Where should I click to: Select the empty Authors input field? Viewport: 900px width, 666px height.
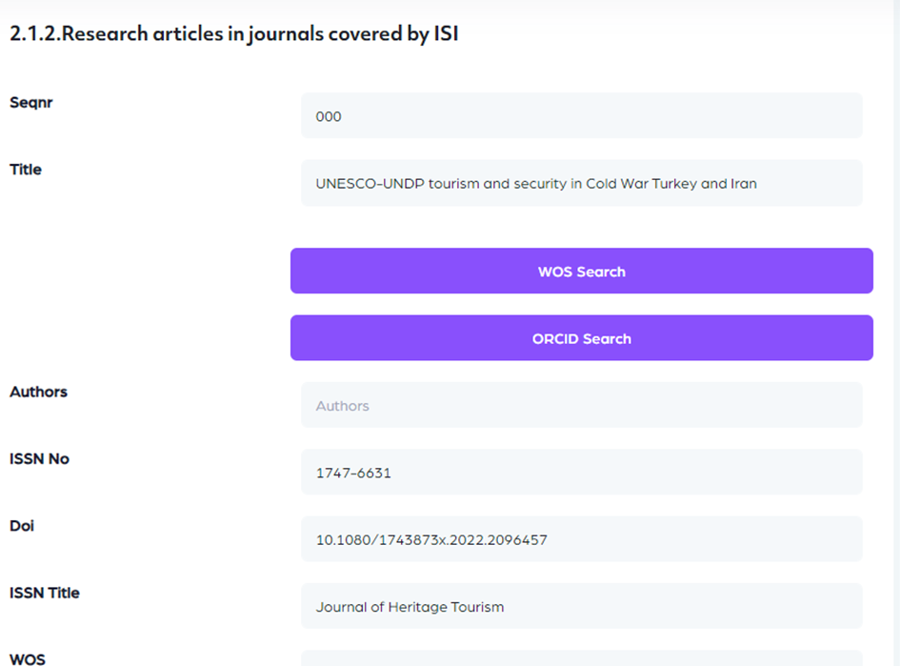581,406
